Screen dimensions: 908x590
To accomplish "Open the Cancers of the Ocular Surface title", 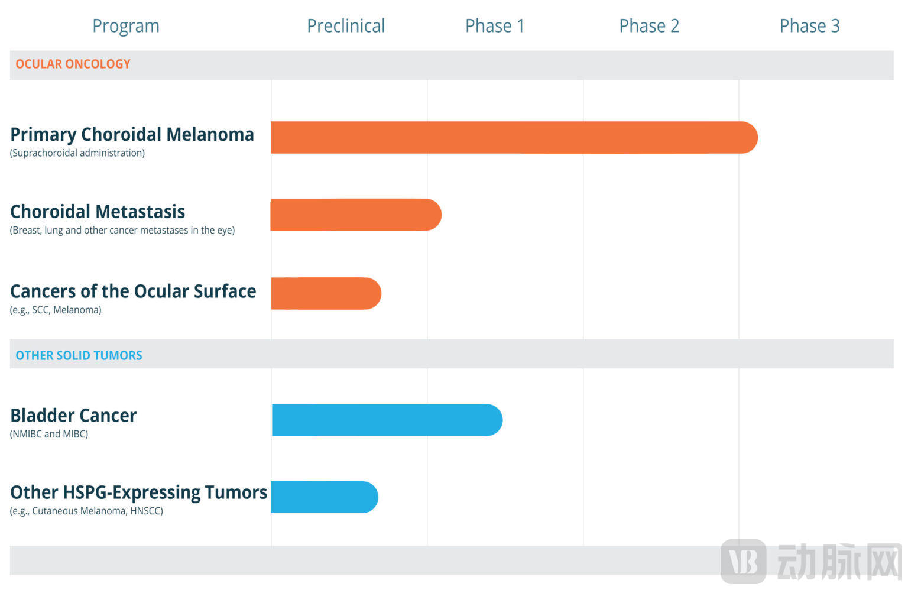I will [x=133, y=291].
